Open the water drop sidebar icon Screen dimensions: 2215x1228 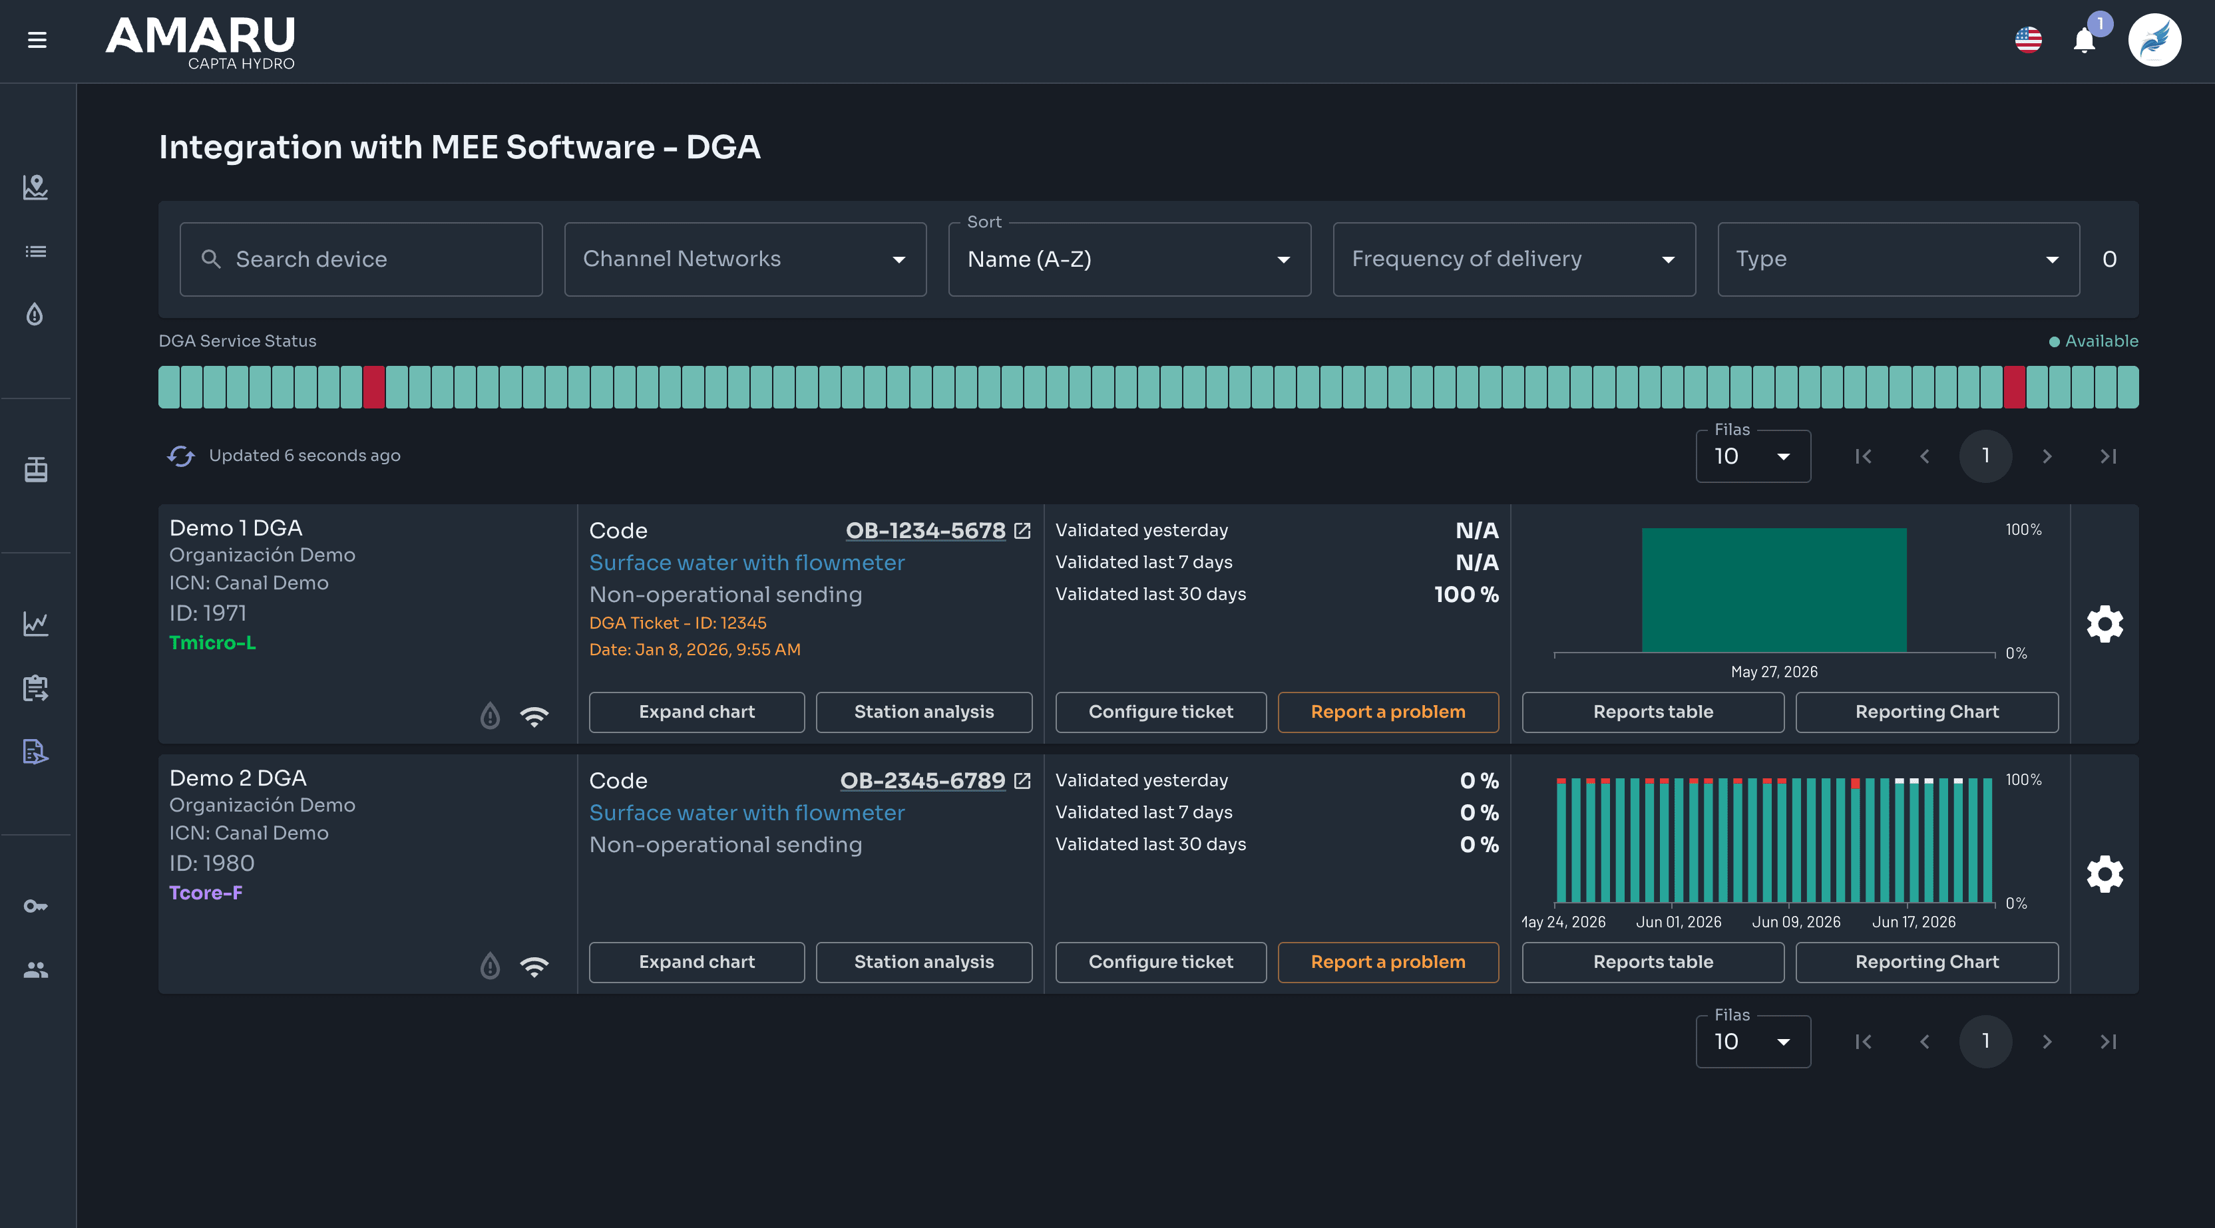pyautogui.click(x=35, y=315)
